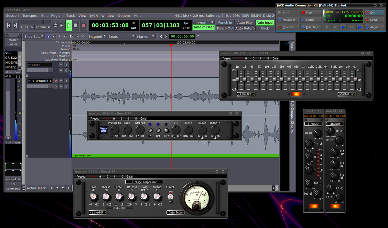This screenshot has width=388, height=228.
Task: Jump to session start with rewind icon
Action: pyautogui.click(x=9, y=25)
